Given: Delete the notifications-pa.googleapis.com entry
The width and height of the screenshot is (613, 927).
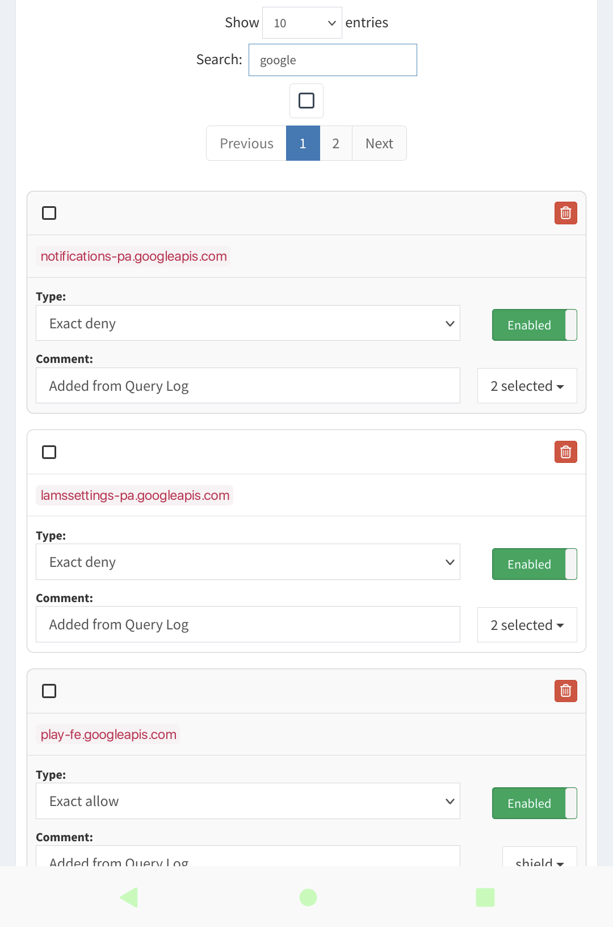Looking at the screenshot, I should [x=565, y=213].
